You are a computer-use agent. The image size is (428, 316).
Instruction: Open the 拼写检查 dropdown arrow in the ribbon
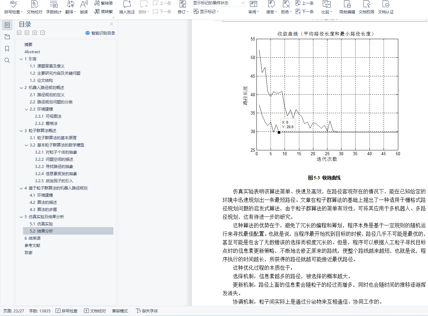pos(22,12)
